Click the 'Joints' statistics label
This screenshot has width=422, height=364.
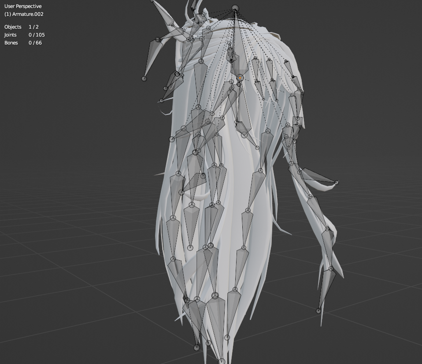[x=11, y=35]
